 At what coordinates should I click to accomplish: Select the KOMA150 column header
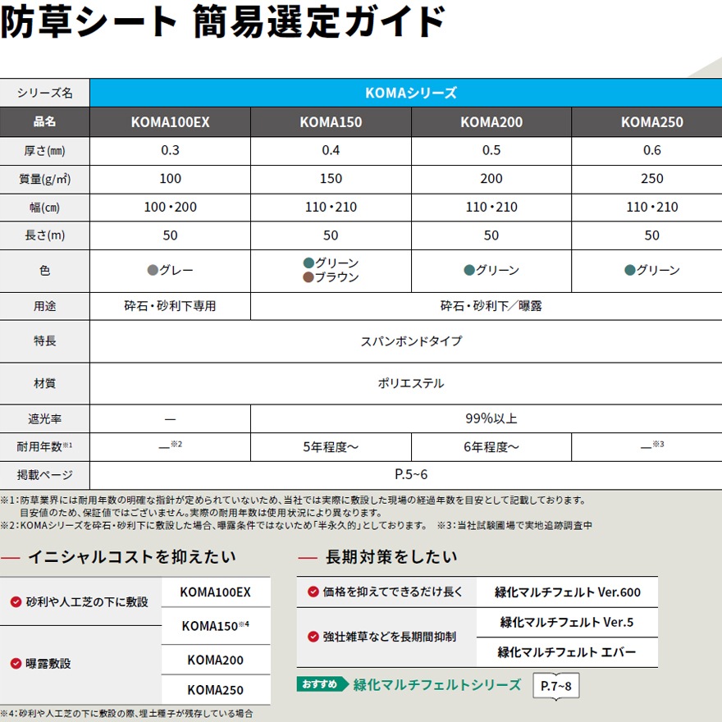click(x=331, y=122)
